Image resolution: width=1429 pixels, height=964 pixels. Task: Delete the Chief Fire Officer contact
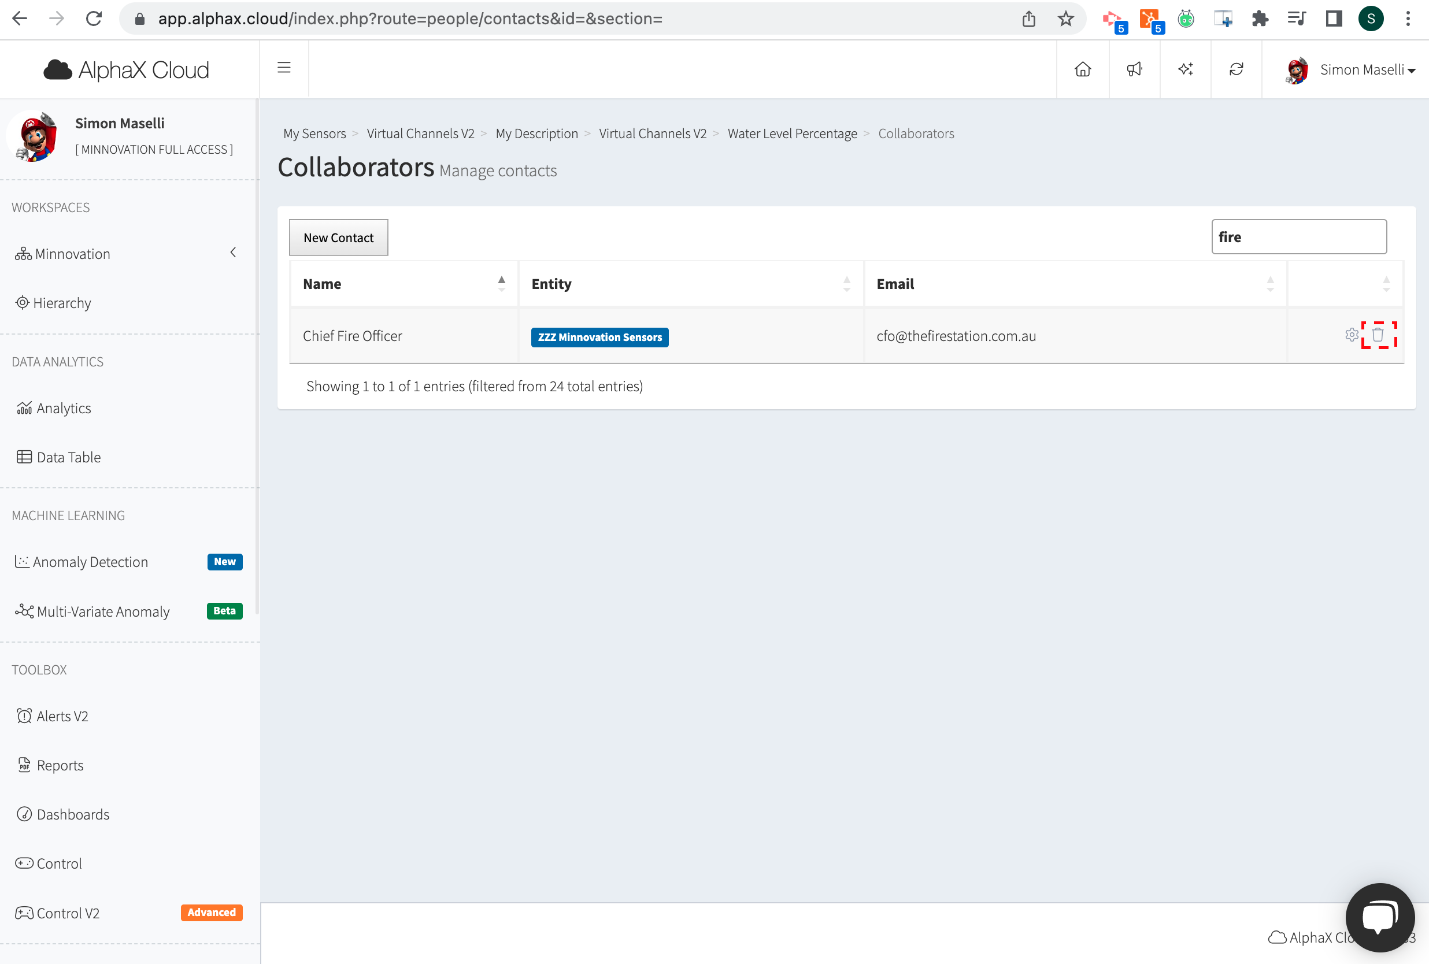tap(1378, 335)
